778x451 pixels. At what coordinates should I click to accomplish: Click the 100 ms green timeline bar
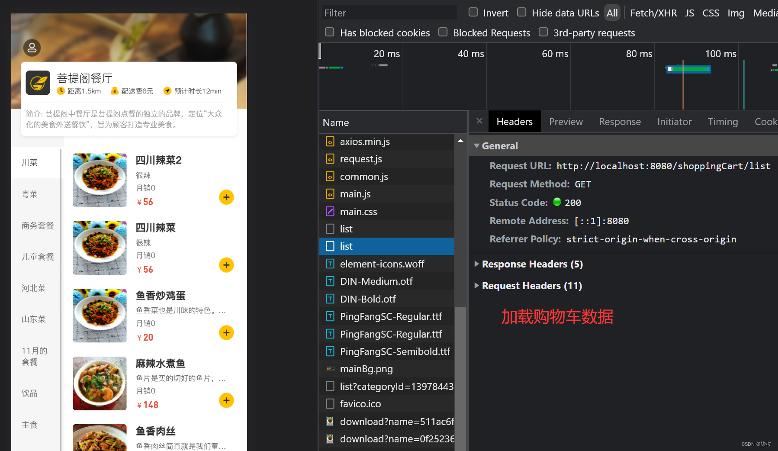tap(689, 69)
